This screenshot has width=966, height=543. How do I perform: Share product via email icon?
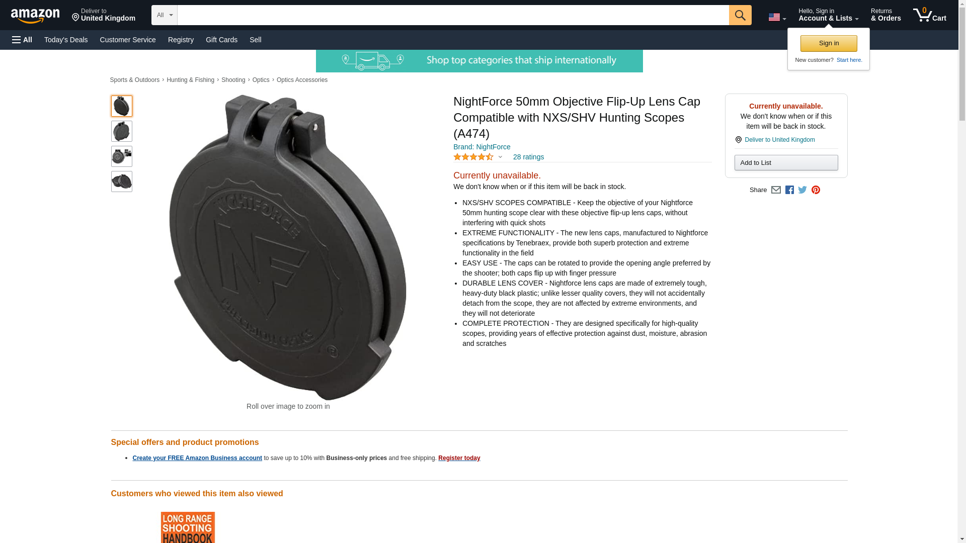[x=776, y=190]
